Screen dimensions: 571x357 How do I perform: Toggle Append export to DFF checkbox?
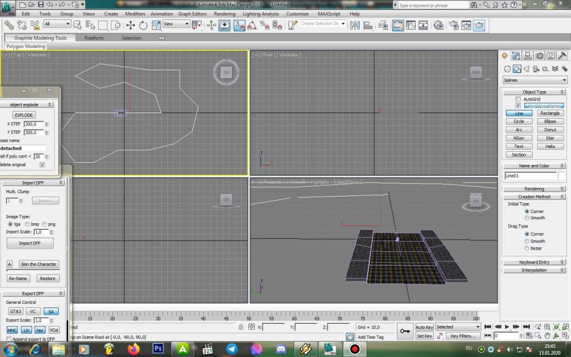pyautogui.click(x=9, y=339)
